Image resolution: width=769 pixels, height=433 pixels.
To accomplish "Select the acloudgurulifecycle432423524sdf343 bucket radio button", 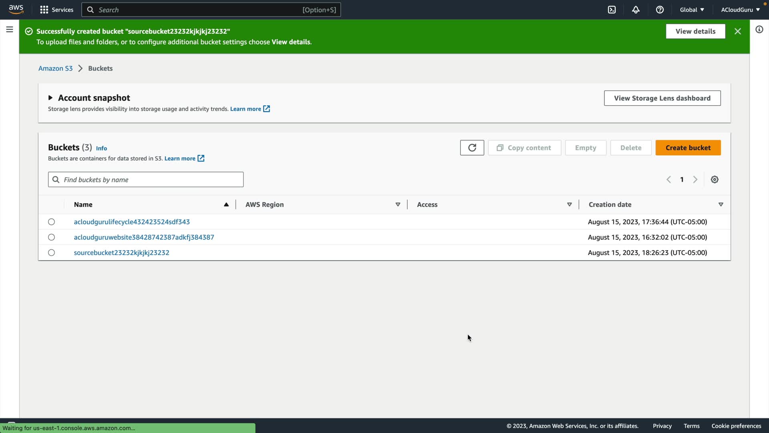I will coord(51,222).
